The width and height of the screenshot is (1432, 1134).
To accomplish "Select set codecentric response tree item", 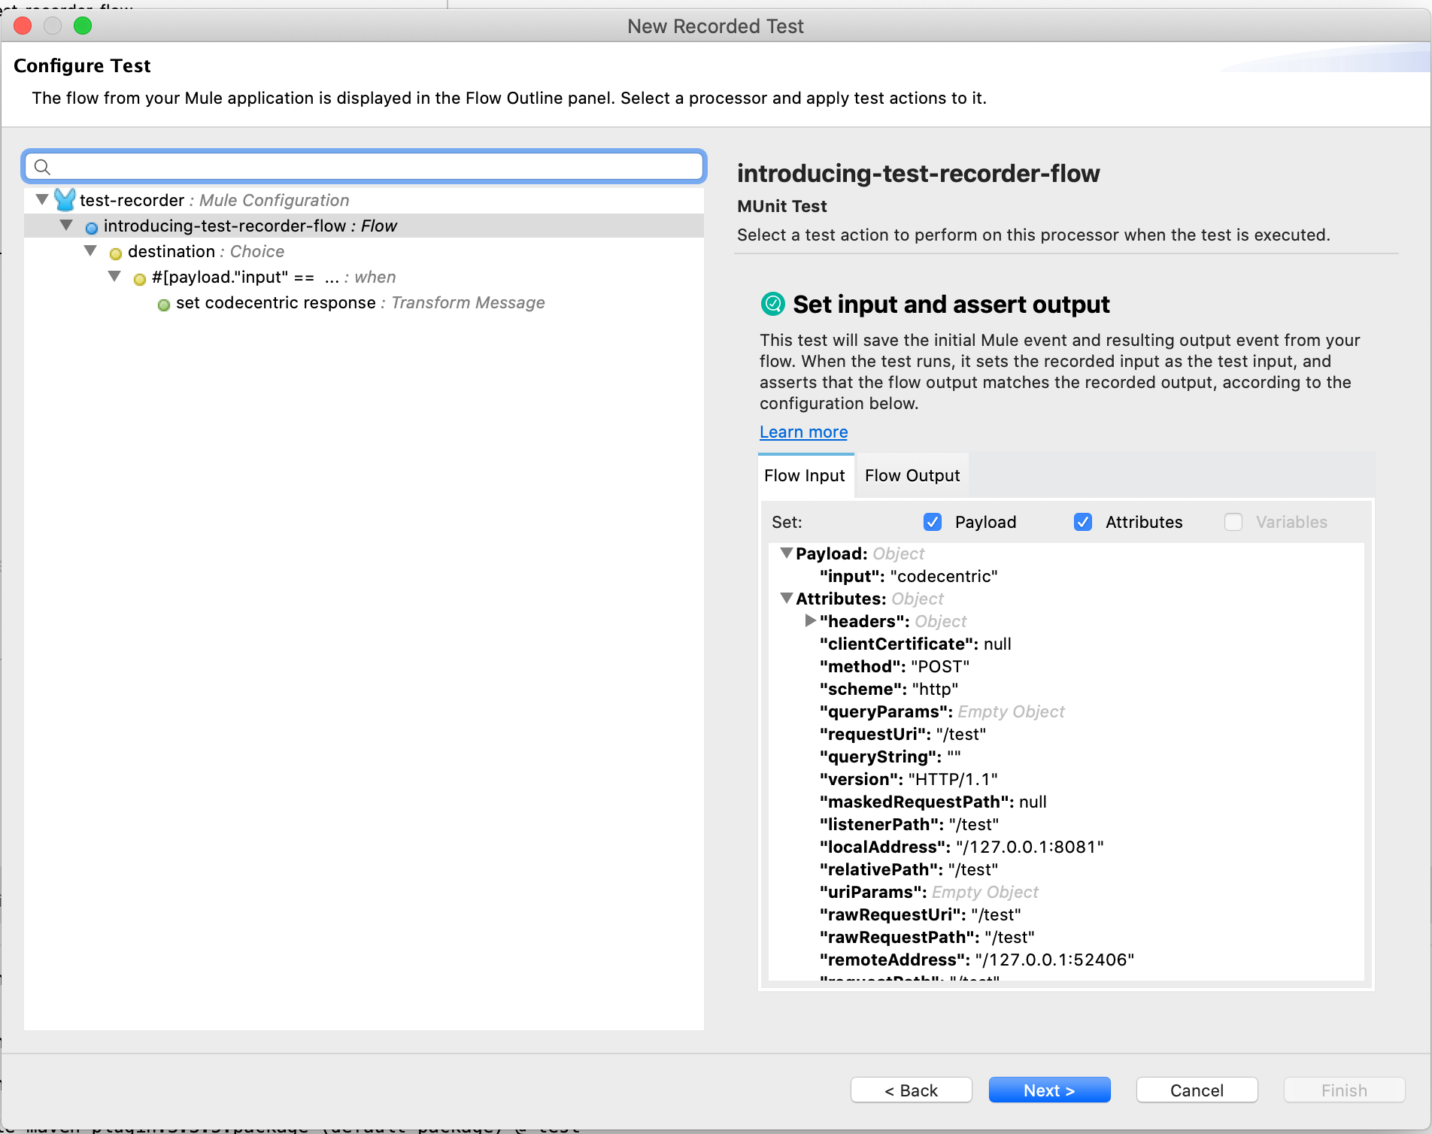I will [276, 303].
